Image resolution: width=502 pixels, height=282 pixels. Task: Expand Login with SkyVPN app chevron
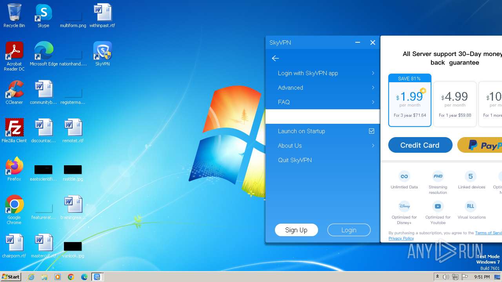point(373,73)
